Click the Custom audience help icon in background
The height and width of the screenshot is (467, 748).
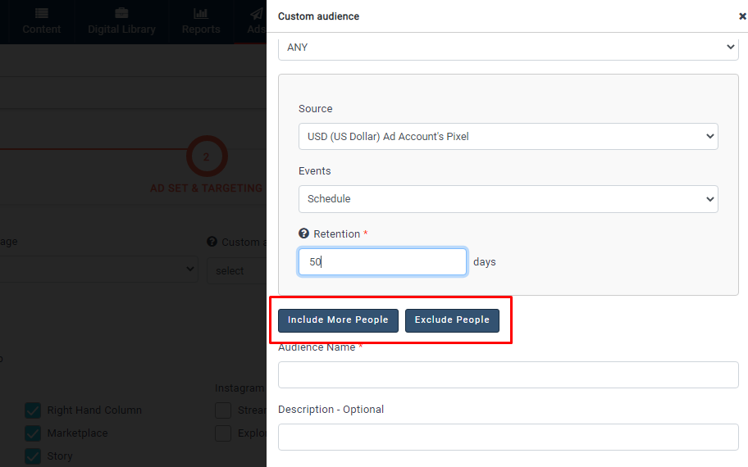[x=212, y=242]
